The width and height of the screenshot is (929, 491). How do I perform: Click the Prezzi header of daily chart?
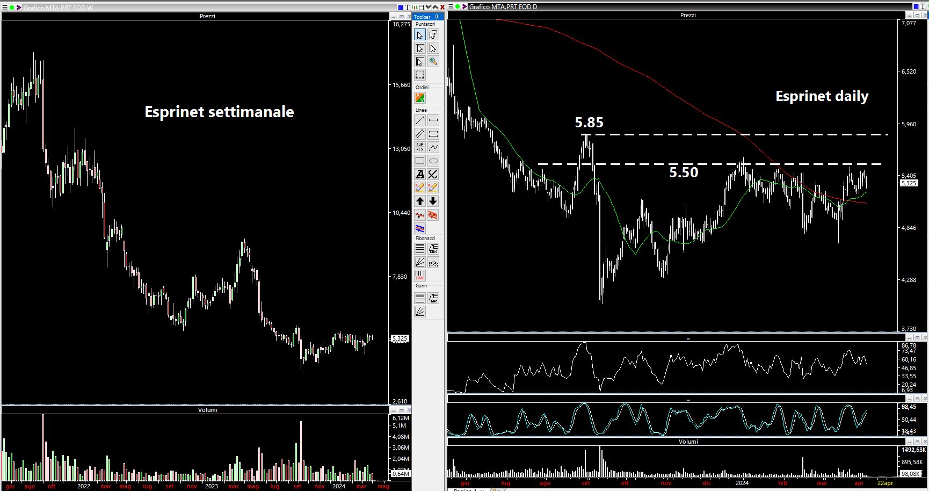coord(688,15)
